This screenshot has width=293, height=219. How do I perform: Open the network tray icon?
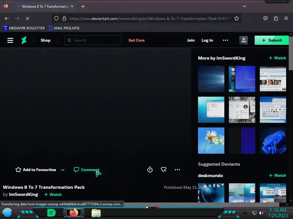pyautogui.click(x=254, y=213)
